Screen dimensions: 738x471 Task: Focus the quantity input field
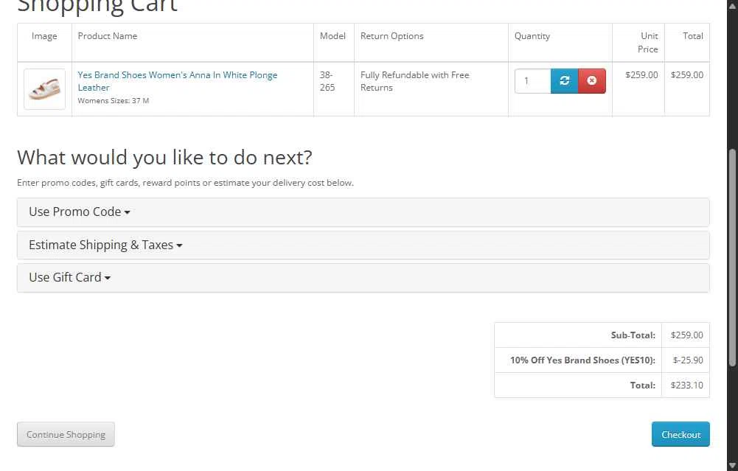533,81
